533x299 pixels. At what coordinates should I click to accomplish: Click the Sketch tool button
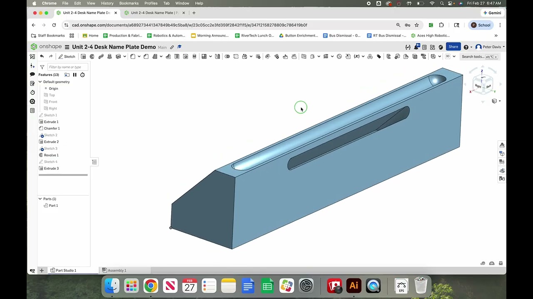(x=67, y=56)
